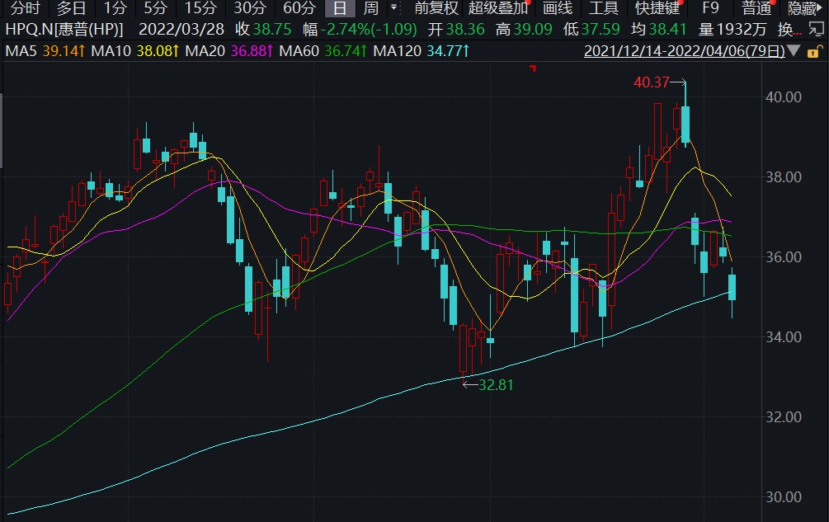Click the MA5 indicator label
829x522 pixels.
coord(21,51)
